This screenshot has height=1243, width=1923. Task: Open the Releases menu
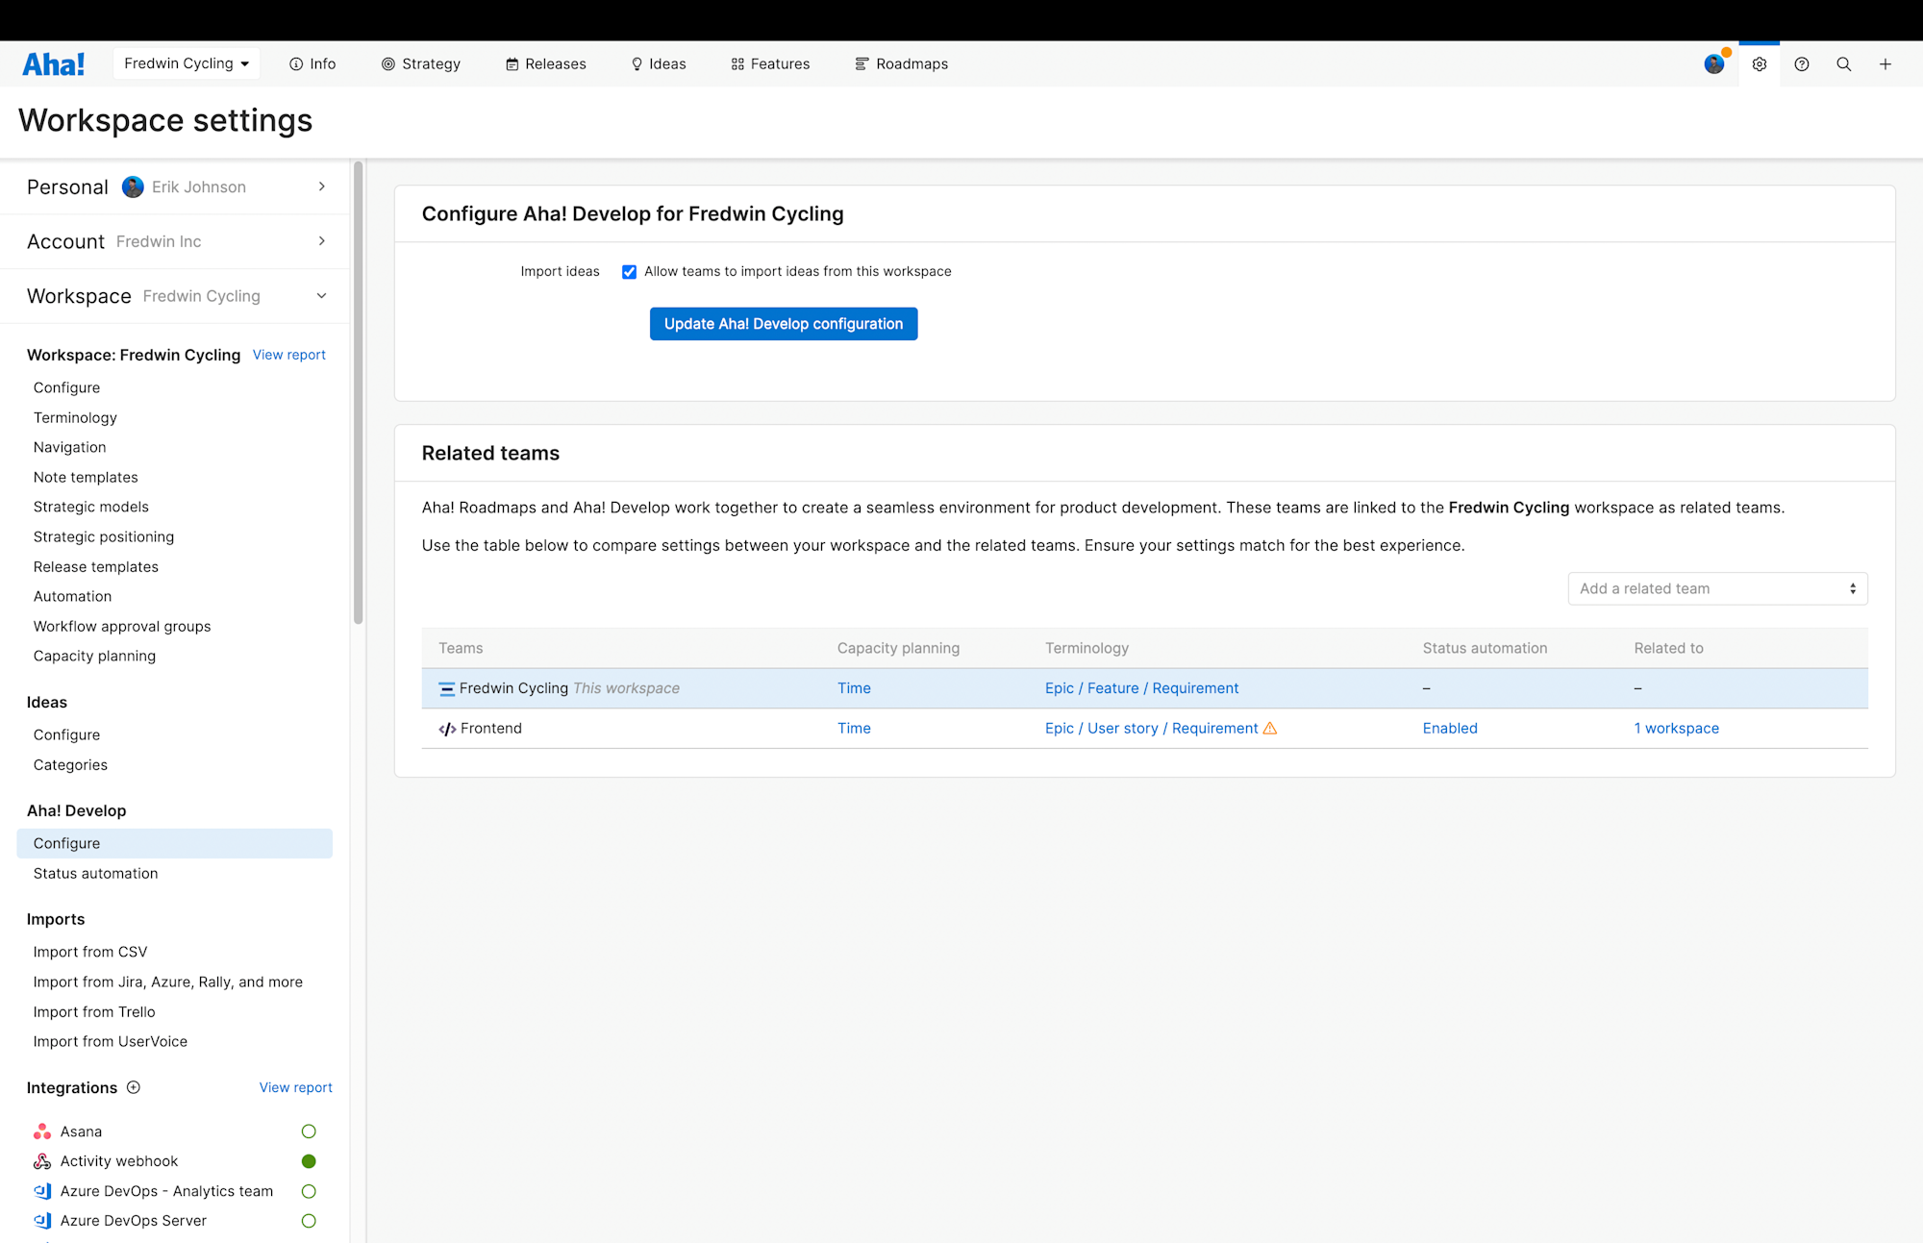545,64
